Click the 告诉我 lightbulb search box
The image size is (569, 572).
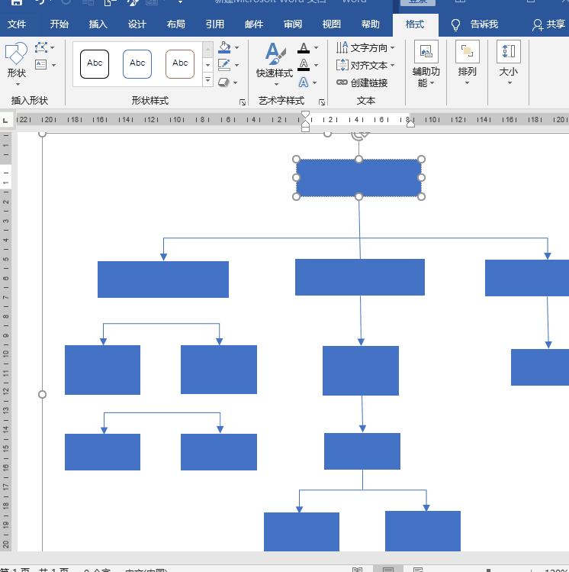tap(474, 24)
